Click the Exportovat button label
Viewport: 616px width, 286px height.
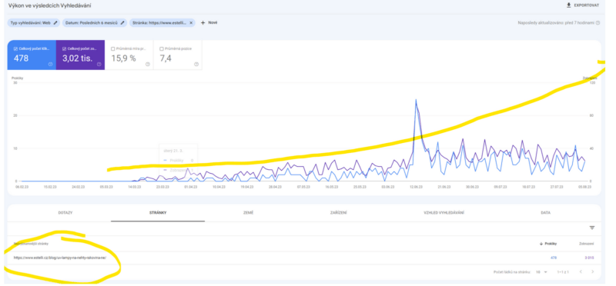[587, 5]
